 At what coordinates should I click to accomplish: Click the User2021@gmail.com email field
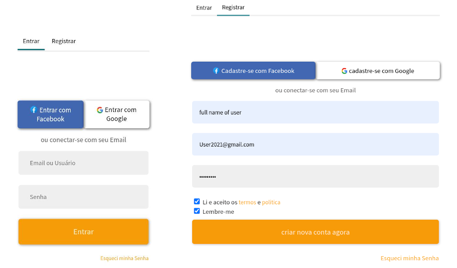tap(315, 144)
